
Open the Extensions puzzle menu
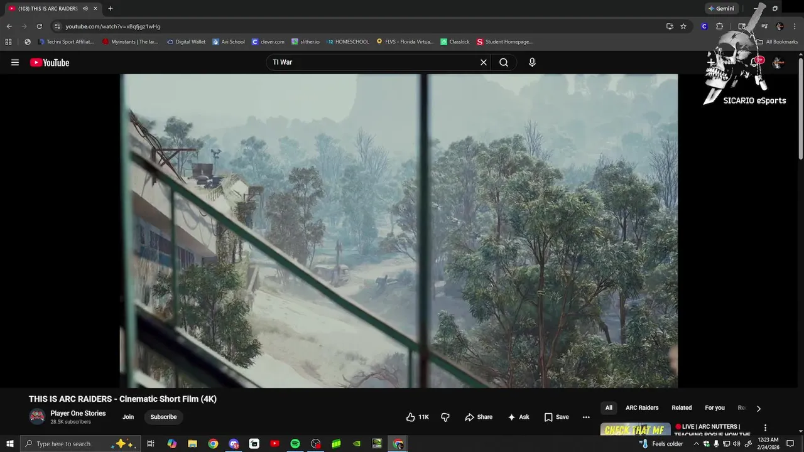(720, 26)
